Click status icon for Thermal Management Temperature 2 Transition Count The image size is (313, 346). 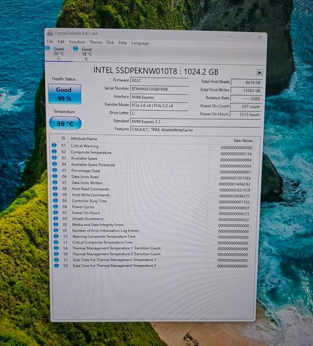coord(57,254)
